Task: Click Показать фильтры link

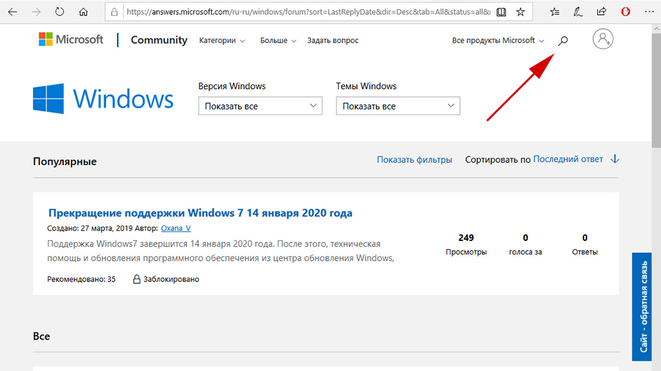Action: pyautogui.click(x=414, y=160)
